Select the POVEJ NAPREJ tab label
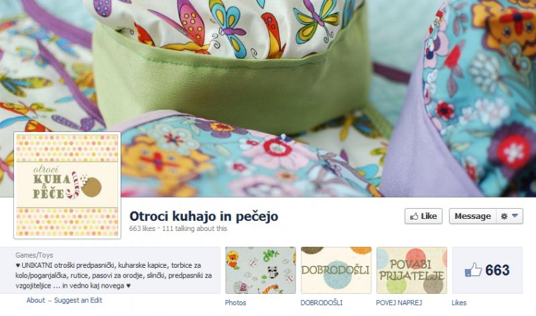536x316 pixels. 399,303
